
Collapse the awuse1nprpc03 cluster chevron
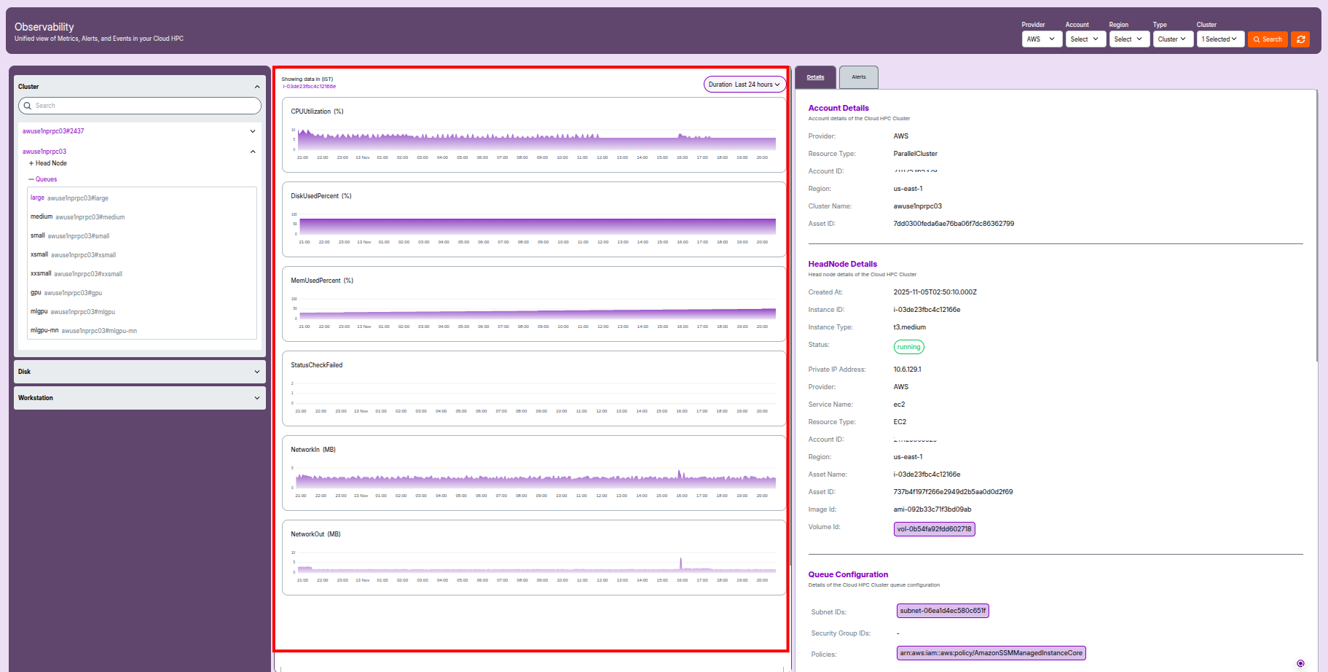pos(253,152)
